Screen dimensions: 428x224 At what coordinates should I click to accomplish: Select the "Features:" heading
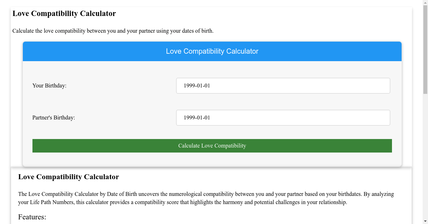click(32, 217)
